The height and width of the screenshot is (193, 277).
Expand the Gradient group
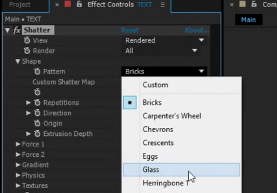18,165
